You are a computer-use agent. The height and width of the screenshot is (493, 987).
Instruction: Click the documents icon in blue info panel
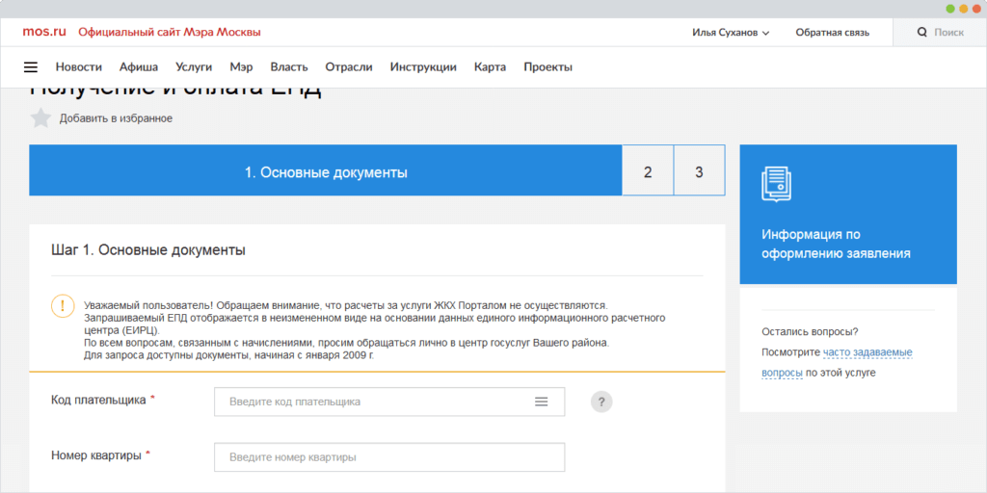point(776,184)
